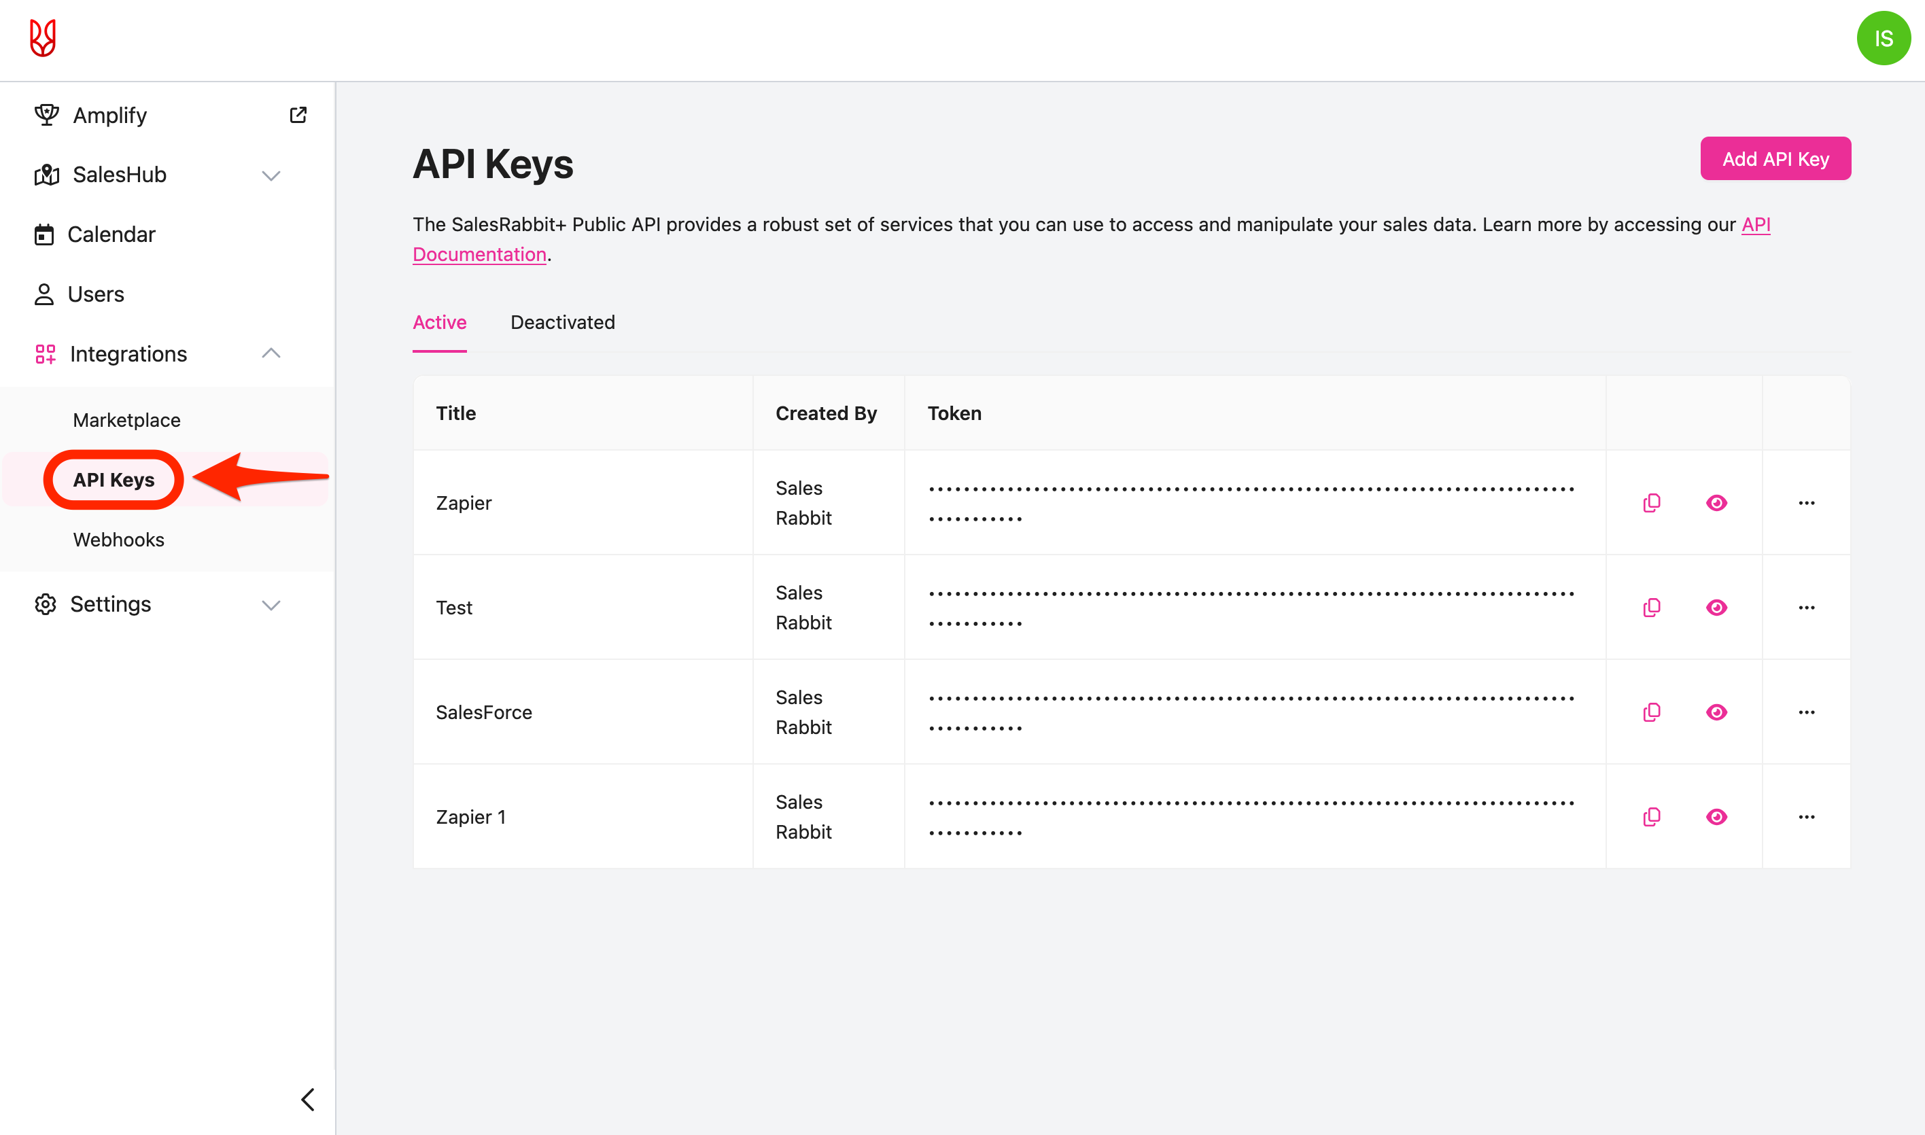Switch to the Deactivated tab
This screenshot has width=1925, height=1135.
[x=562, y=322]
